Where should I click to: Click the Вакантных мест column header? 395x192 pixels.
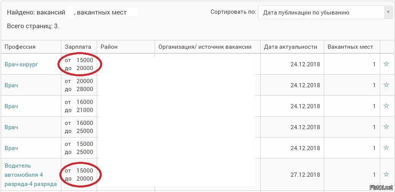click(x=350, y=47)
